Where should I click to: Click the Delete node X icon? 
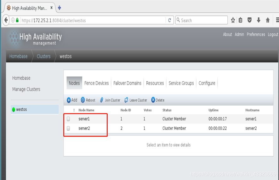pos(153,100)
